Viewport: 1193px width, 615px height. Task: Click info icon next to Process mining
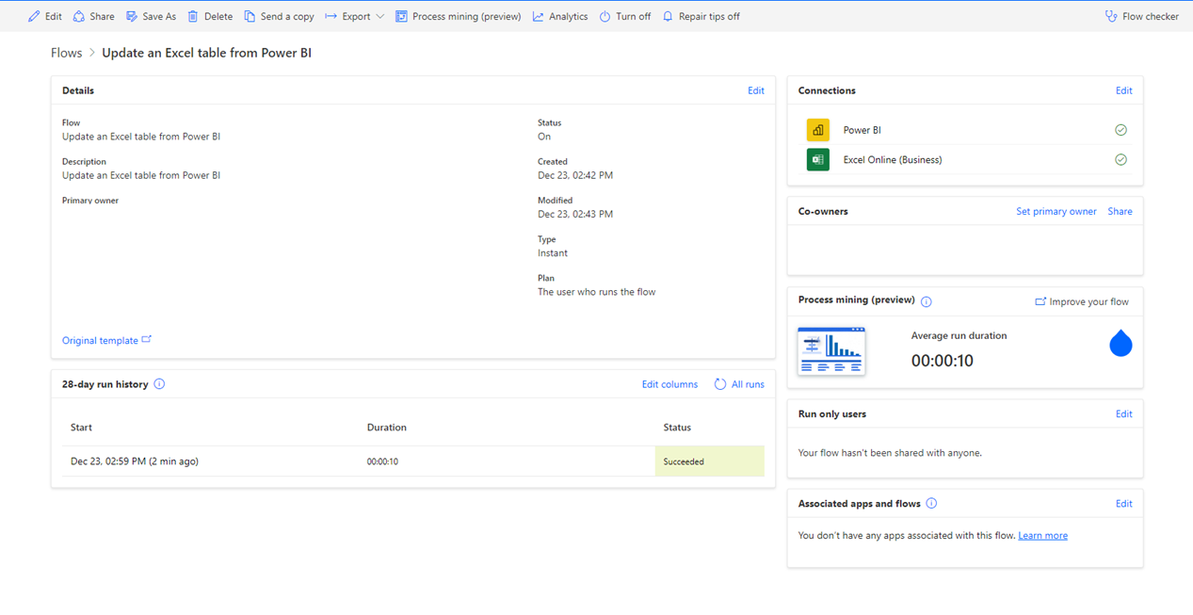pyautogui.click(x=927, y=301)
